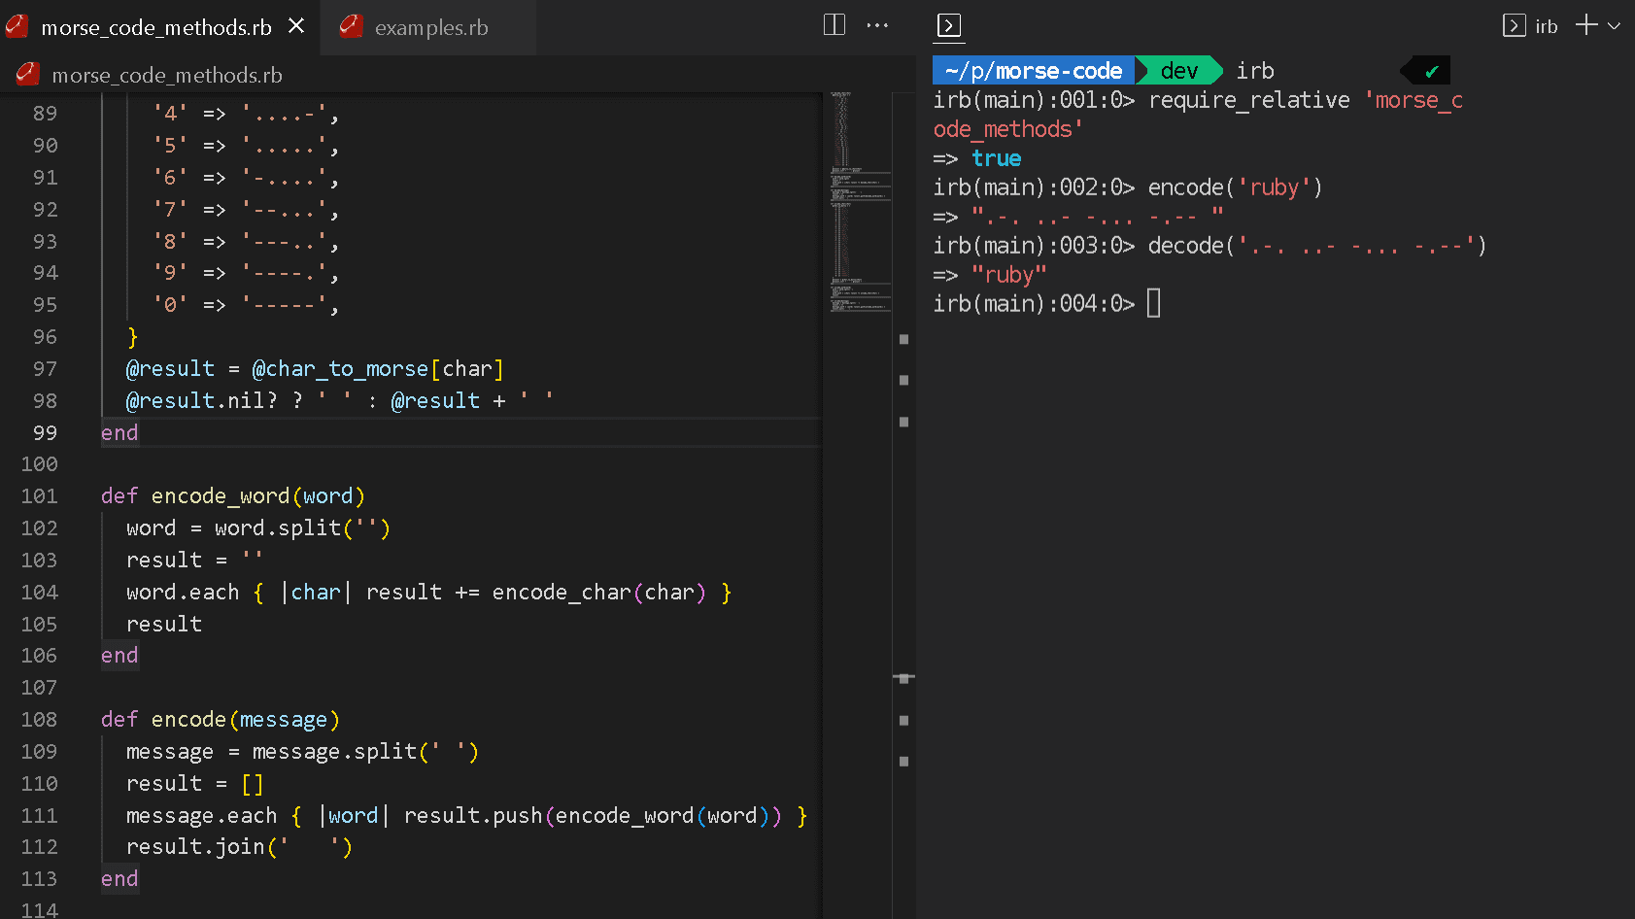Click the terminal input prompt irb(main):004
The height and width of the screenshot is (919, 1635).
coord(1034,304)
